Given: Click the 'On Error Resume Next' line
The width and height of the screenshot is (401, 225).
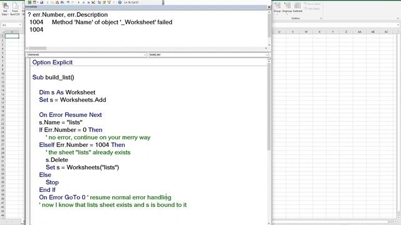Looking at the screenshot, I should tap(70, 115).
